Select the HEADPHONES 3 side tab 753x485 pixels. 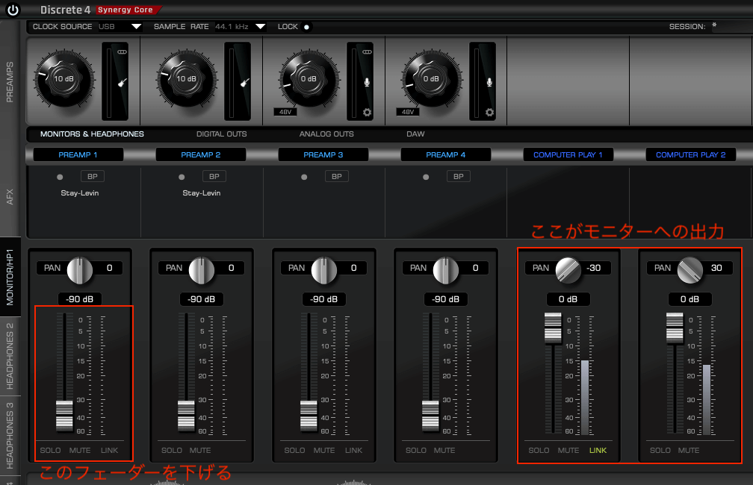10,435
